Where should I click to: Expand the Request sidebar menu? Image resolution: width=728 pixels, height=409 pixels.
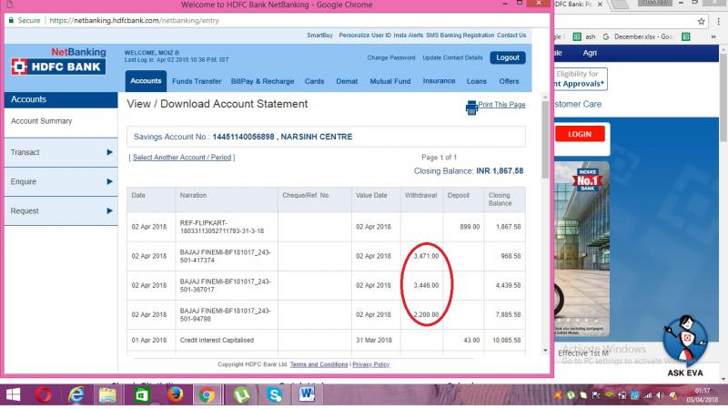pos(61,211)
